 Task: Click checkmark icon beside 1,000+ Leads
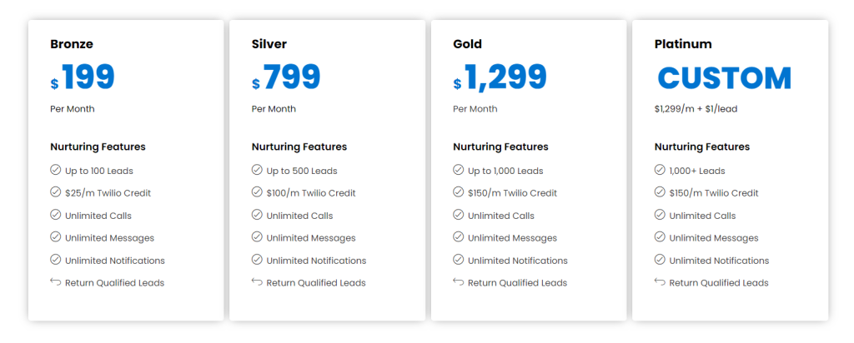661,170
